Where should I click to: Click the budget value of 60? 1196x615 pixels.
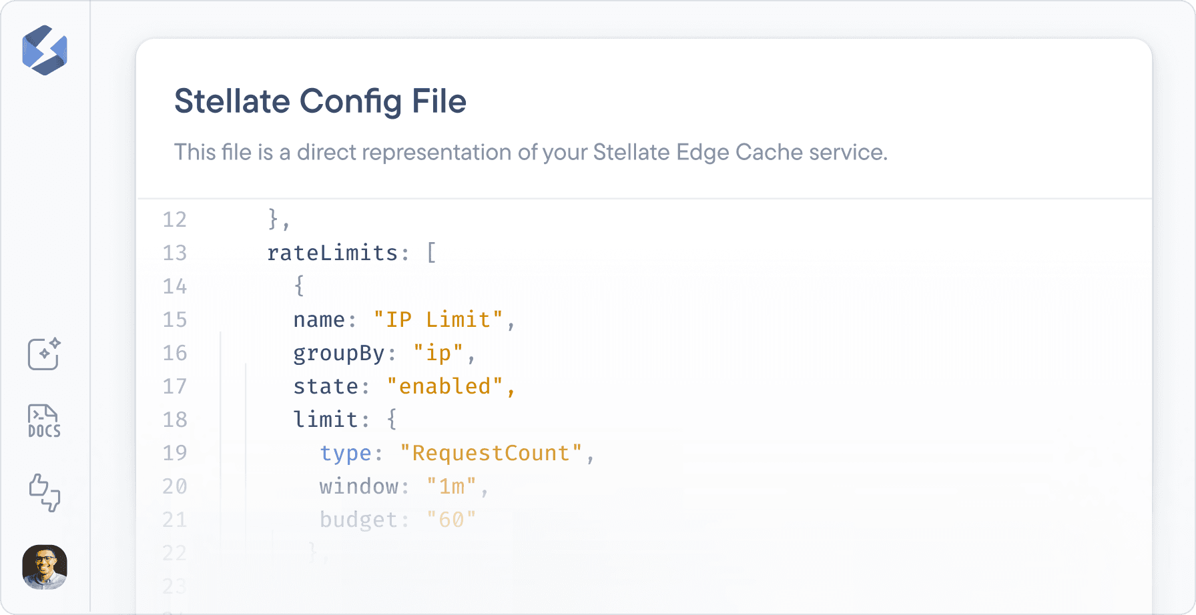(451, 520)
